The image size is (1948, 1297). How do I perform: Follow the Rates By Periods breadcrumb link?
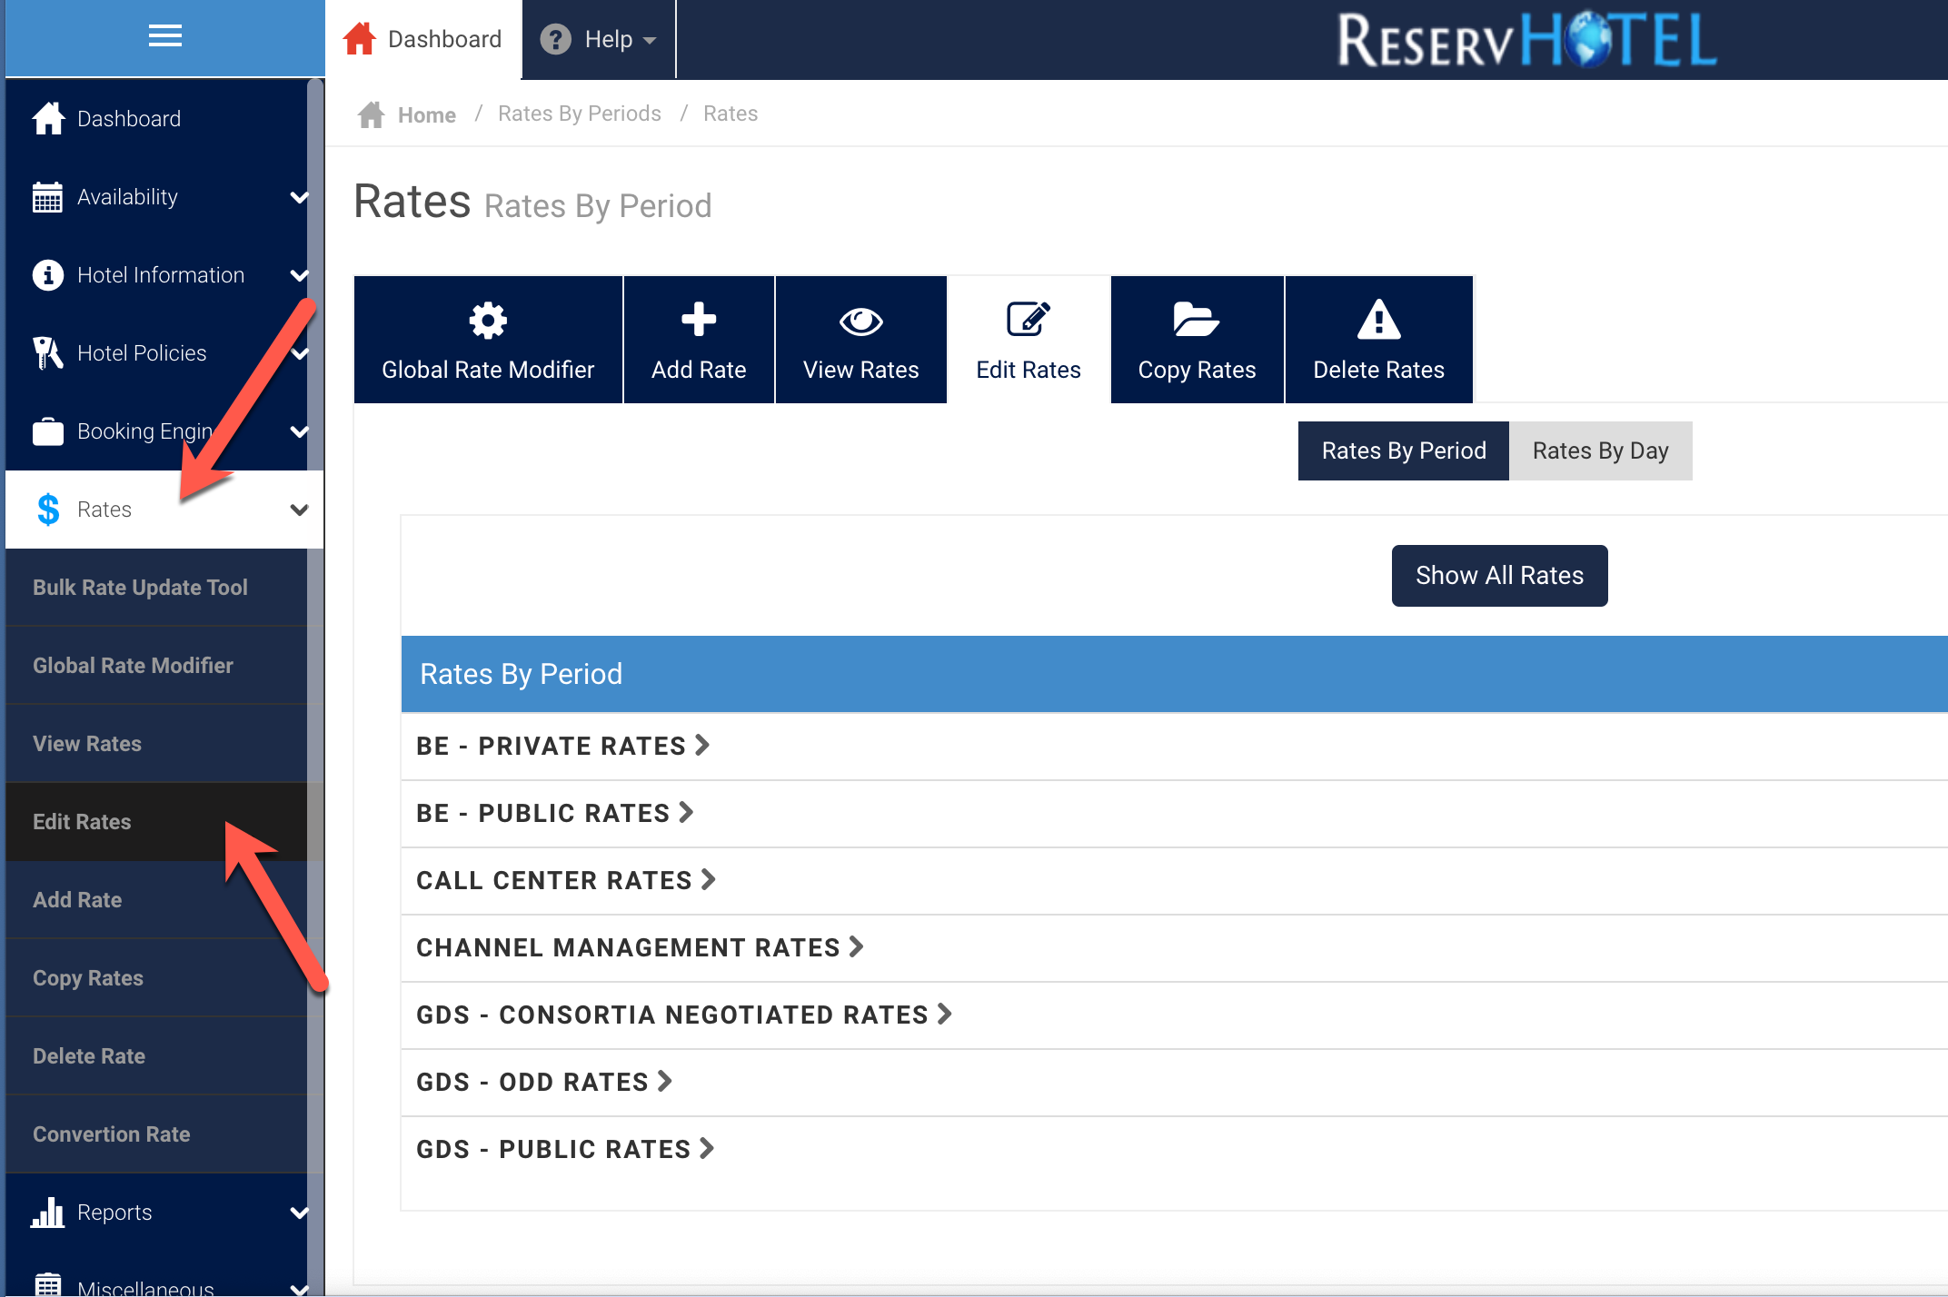tap(579, 114)
